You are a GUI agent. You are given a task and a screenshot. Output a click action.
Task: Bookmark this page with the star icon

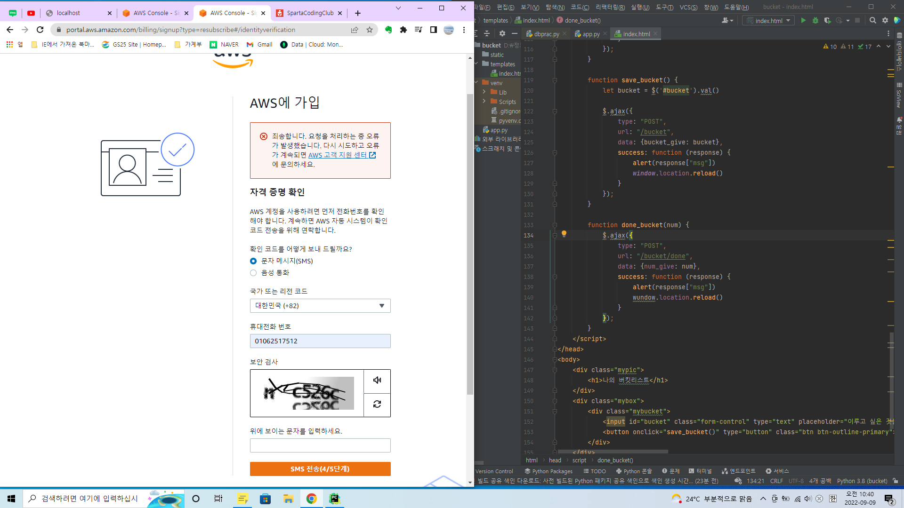[370, 30]
